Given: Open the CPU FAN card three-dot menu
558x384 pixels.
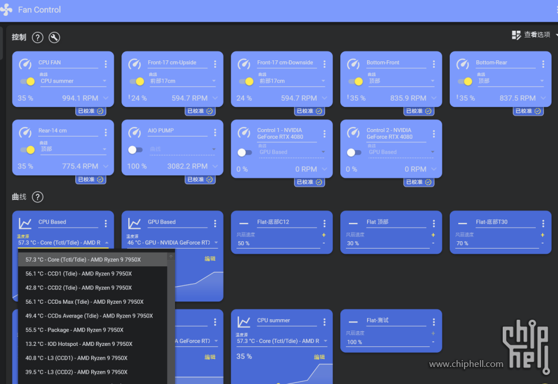Looking at the screenshot, I should coord(105,64).
